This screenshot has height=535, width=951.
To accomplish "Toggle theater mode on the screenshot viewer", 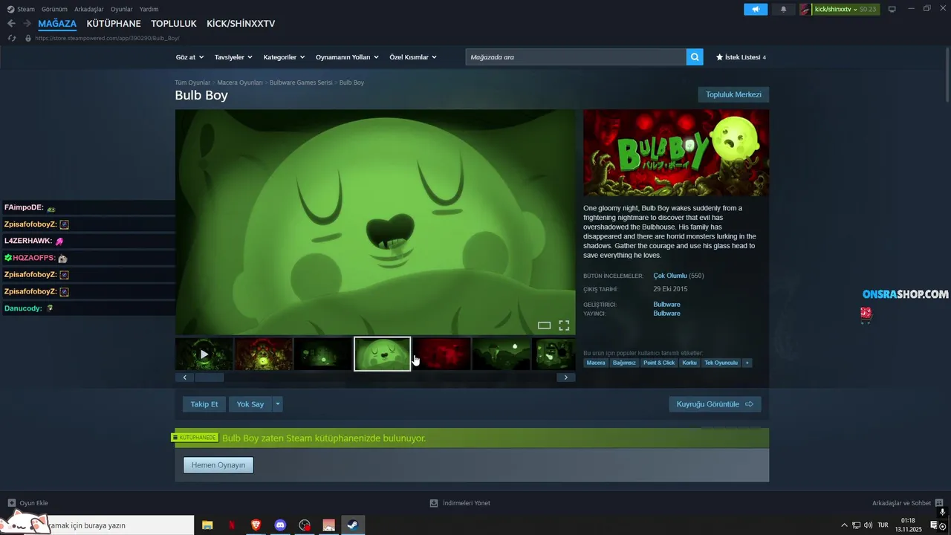I will pyautogui.click(x=544, y=325).
